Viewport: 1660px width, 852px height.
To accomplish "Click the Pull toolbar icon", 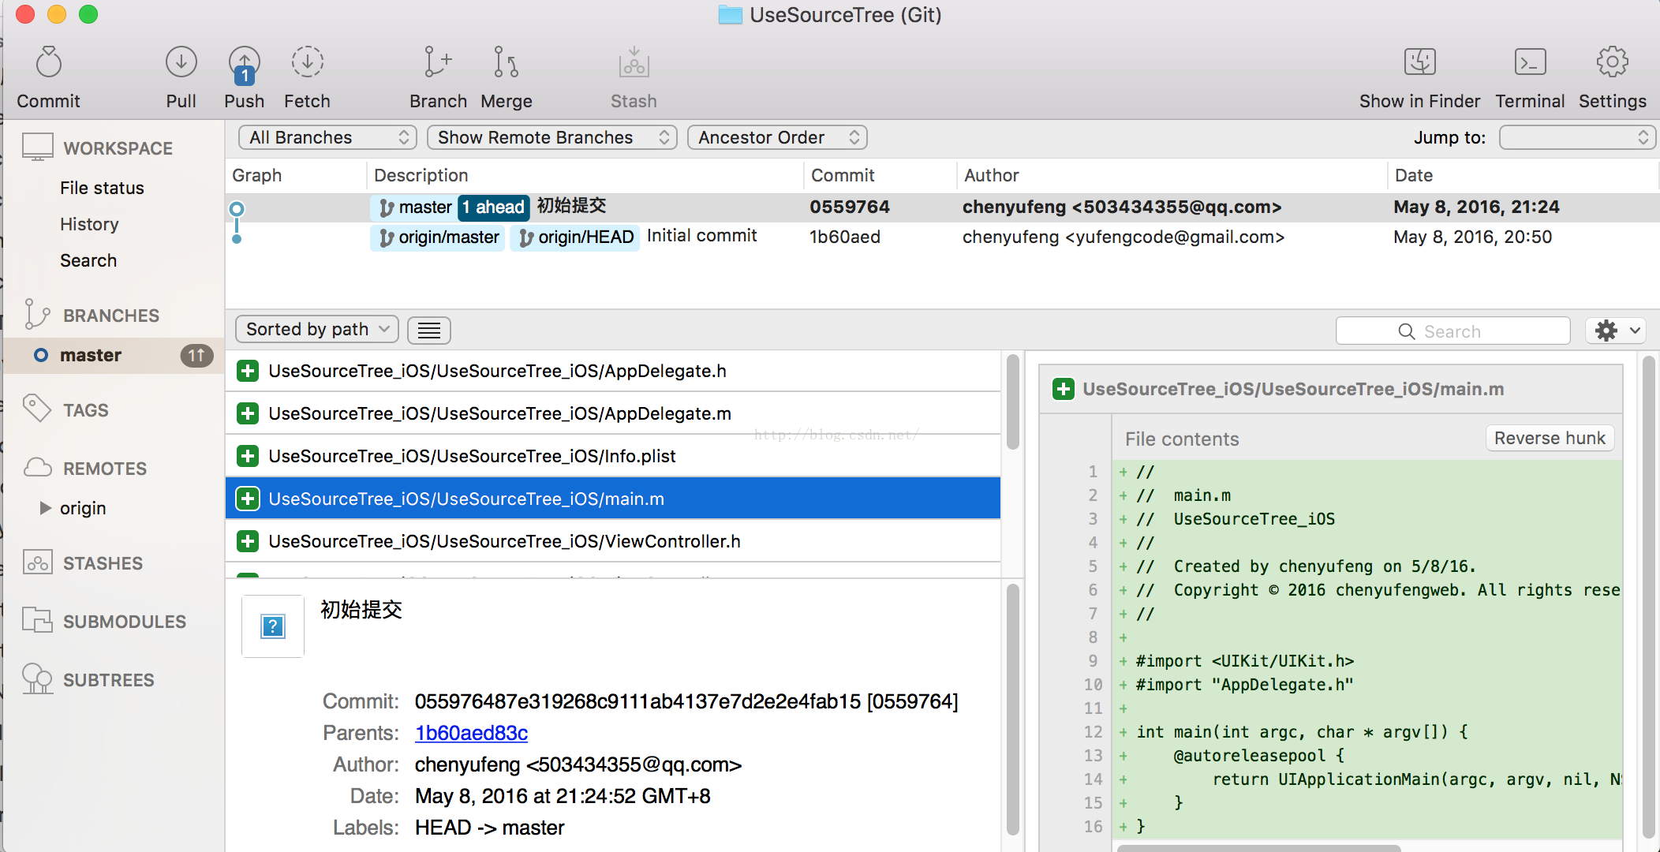I will [181, 62].
